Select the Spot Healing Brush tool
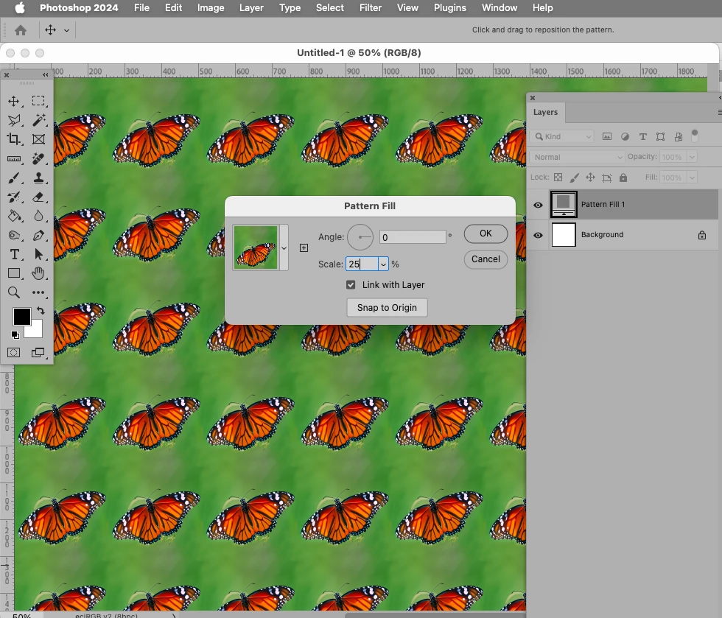 (x=38, y=159)
